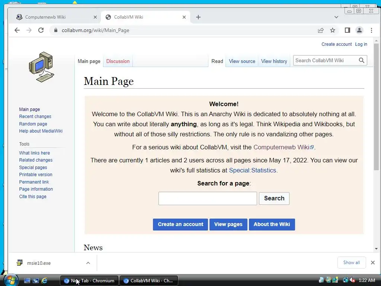This screenshot has height=286, width=381.
Task: Select the CollabVM Wiki browser tab
Action: click(x=145, y=17)
